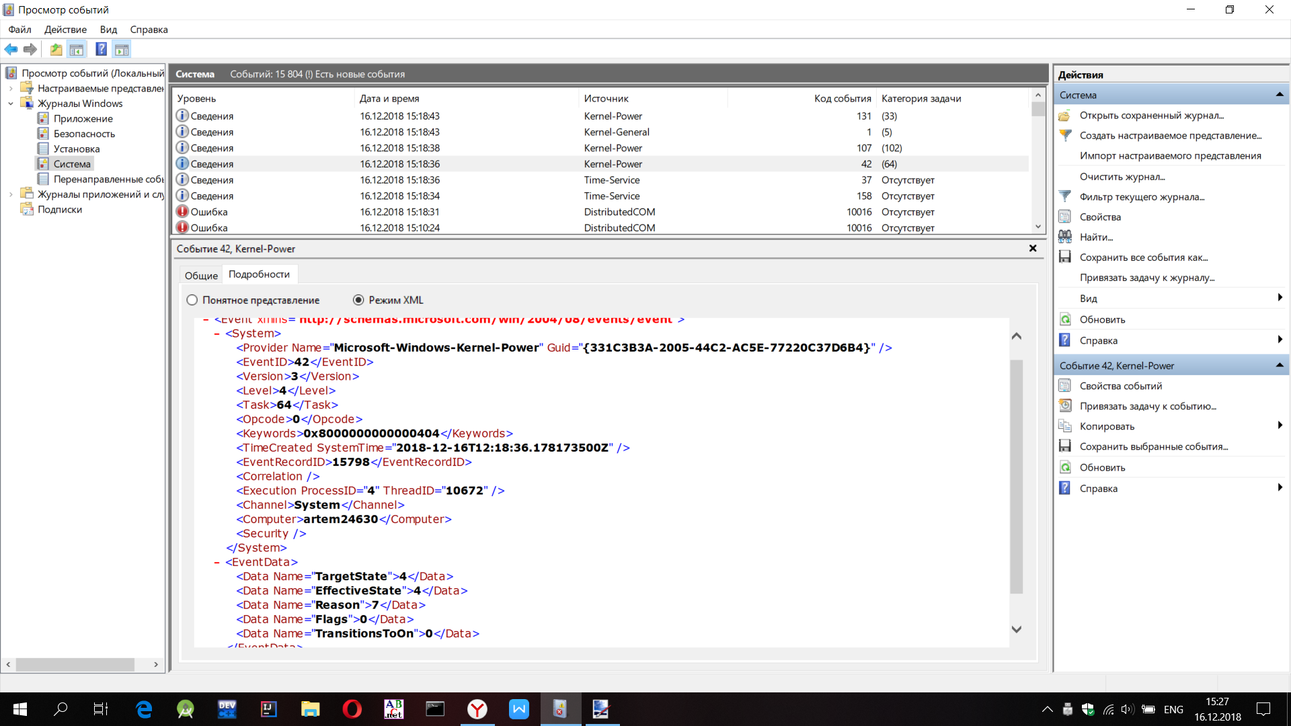
Task: Select Режим XML radio button
Action: [x=358, y=300]
